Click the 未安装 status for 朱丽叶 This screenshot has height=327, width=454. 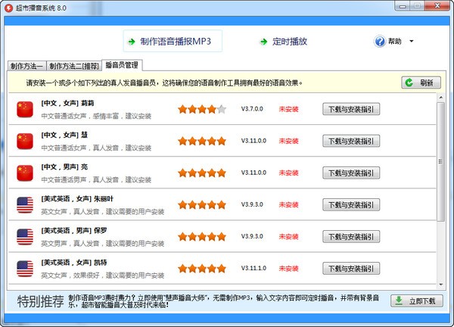[x=290, y=204]
